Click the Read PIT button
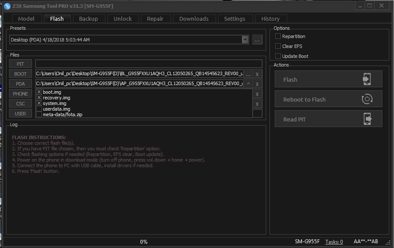Screen dimensions: 394x248 click(328, 119)
